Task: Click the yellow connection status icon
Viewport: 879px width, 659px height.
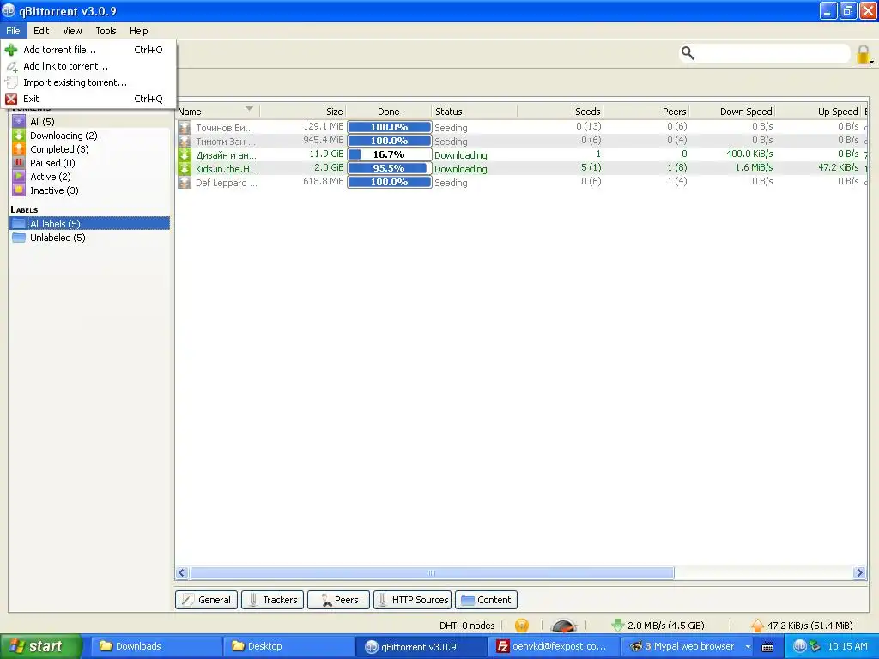Action: point(521,625)
